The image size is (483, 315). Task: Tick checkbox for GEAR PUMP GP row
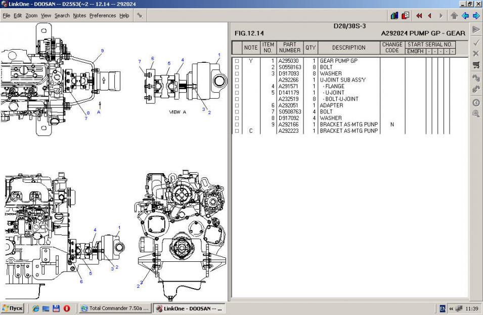point(237,61)
